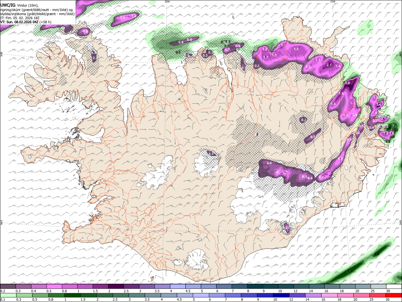This screenshot has width=402, height=302.
Task: Pick the palest green 0.1 rain scale swatch
Action: [x=8, y=295]
